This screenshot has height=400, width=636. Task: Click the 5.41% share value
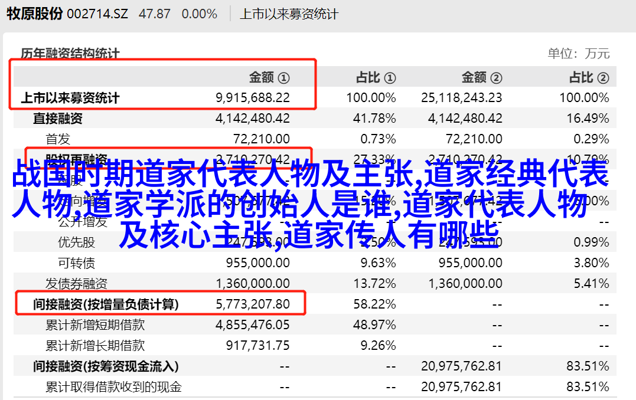(591, 284)
